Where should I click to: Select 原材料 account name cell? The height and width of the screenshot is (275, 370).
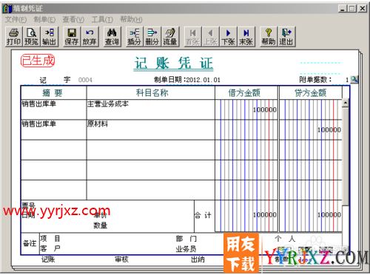[x=150, y=130]
